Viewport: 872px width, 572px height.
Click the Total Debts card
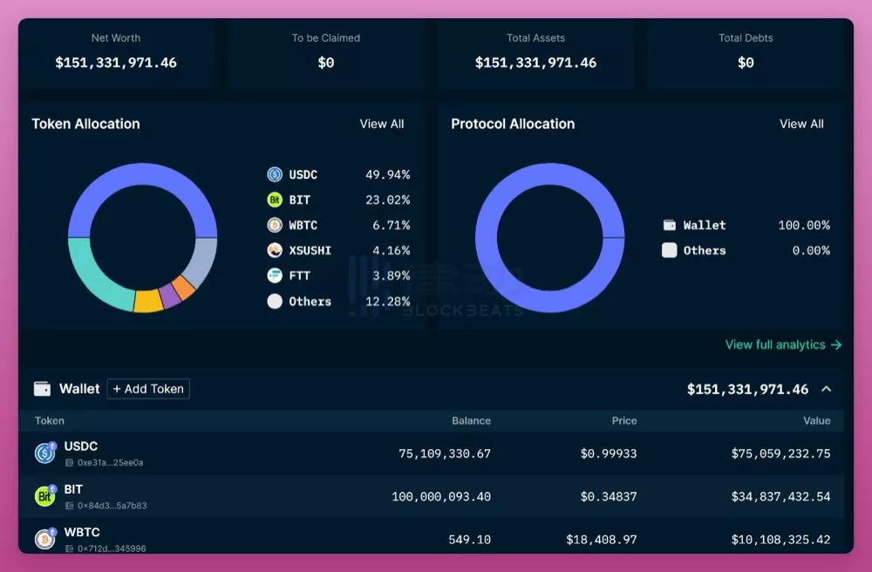coord(746,53)
